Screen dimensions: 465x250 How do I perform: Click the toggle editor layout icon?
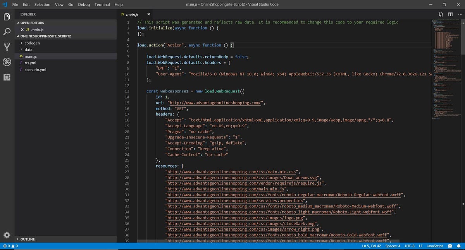[x=450, y=14]
